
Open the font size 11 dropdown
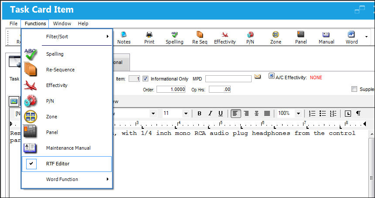(186, 114)
